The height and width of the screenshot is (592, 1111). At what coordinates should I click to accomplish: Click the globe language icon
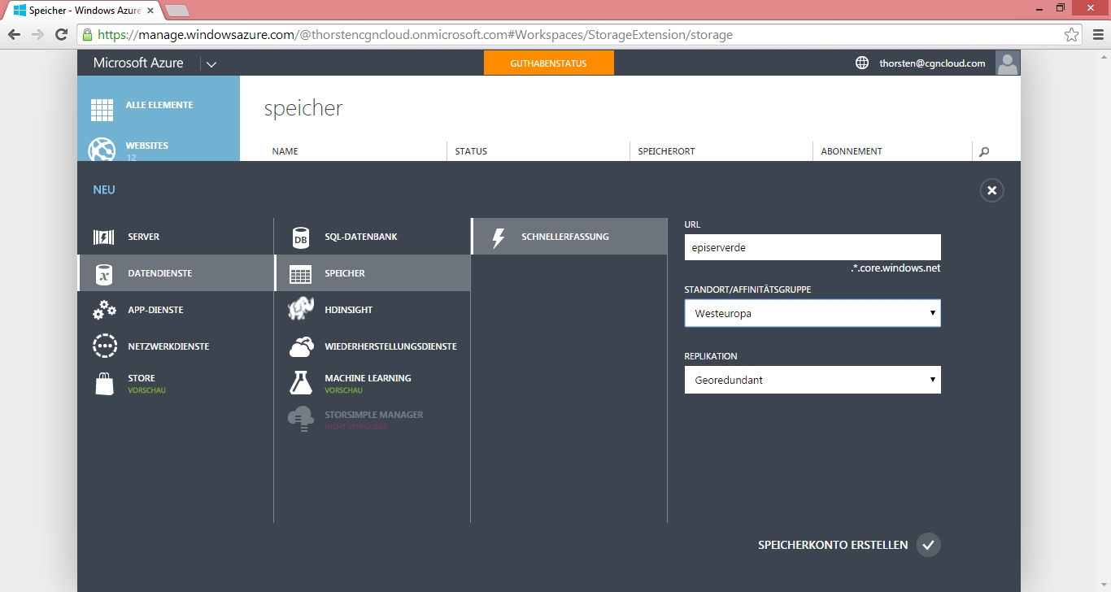(862, 63)
